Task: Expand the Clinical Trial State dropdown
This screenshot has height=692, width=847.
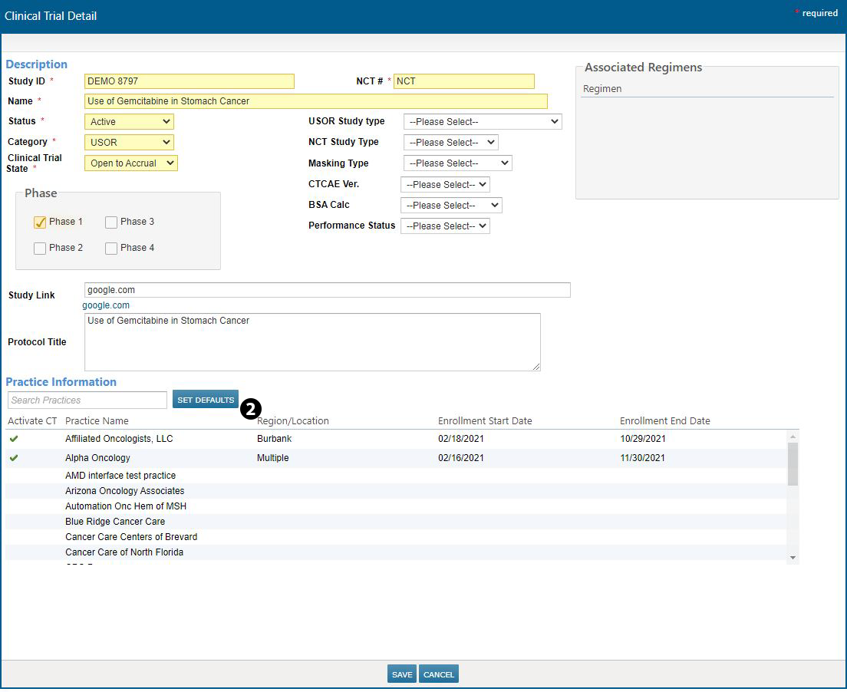Action: (x=130, y=163)
